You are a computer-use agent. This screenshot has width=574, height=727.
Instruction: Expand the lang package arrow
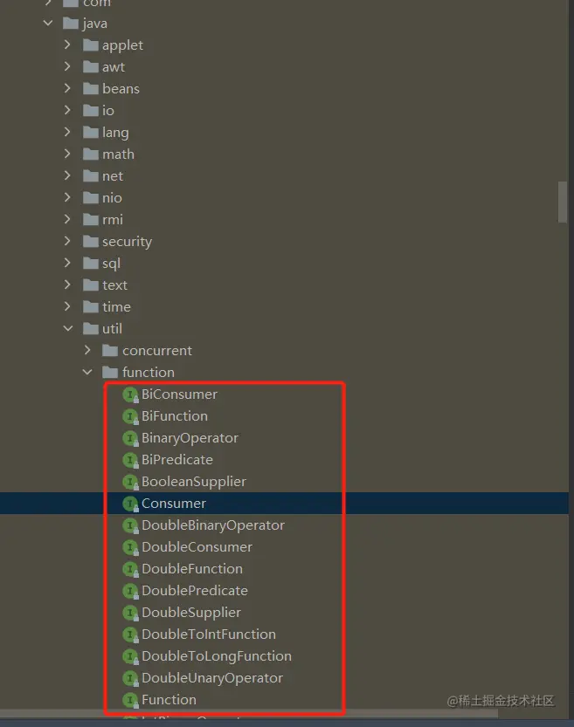pyautogui.click(x=67, y=132)
